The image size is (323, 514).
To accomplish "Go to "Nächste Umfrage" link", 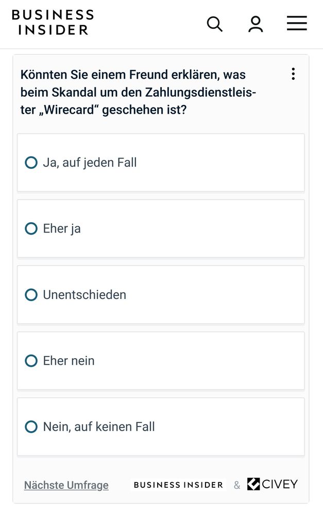I will [x=66, y=485].
